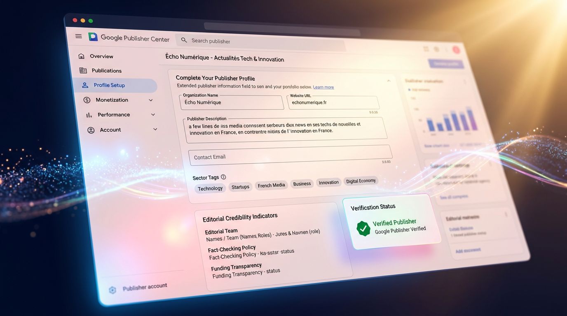
Task: Click the Écho Numérique page title
Action: pyautogui.click(x=225, y=58)
